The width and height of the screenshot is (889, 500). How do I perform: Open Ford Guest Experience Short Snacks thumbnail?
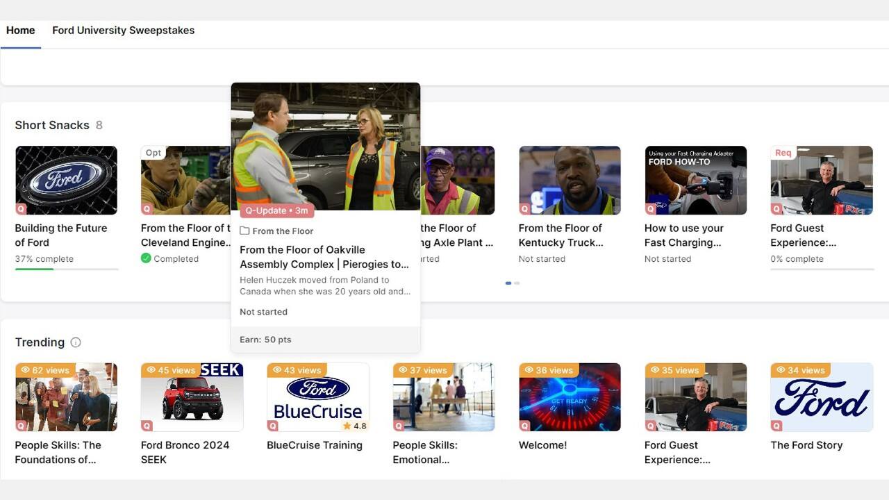[822, 181]
